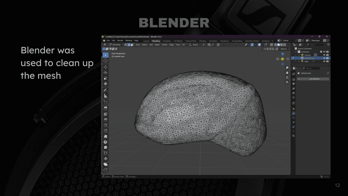The height and width of the screenshot is (196, 348).
Task: Choose the Transform tool
Action: 105,84
